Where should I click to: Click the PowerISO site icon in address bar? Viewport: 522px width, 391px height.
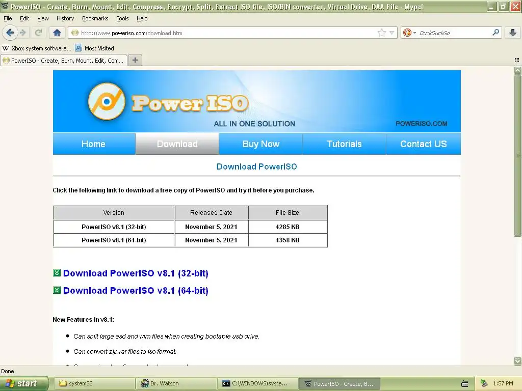click(x=75, y=33)
